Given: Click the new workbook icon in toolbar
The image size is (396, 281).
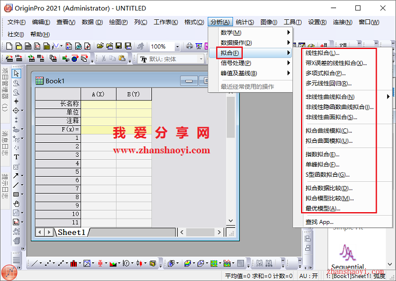Looking at the screenshot, I should 28,46.
